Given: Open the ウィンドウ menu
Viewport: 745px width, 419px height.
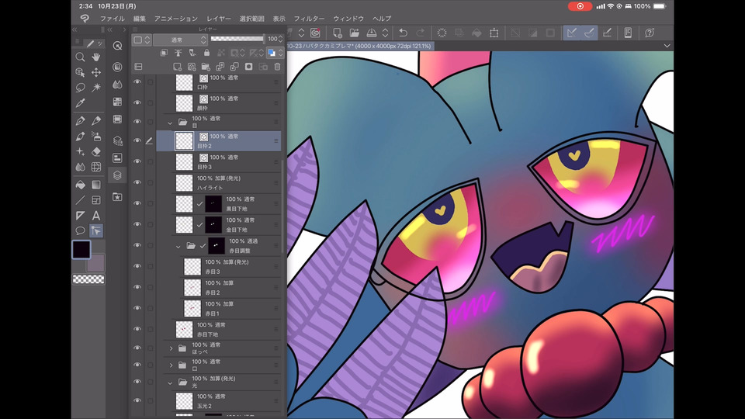Looking at the screenshot, I should 348,19.
